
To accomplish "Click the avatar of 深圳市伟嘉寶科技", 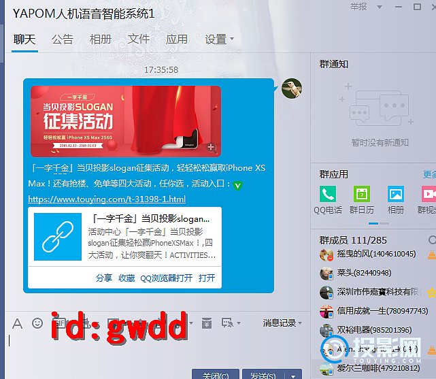I will tap(326, 293).
